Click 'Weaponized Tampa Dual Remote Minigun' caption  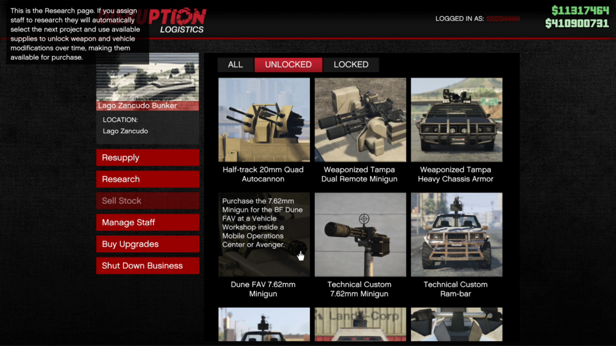[360, 174]
